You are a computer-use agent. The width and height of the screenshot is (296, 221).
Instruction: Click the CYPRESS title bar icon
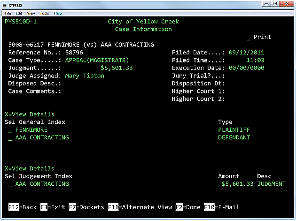pos(5,6)
